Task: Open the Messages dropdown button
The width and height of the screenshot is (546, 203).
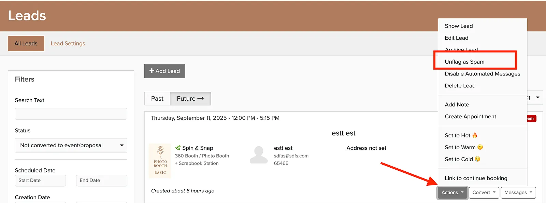Action: [x=518, y=192]
